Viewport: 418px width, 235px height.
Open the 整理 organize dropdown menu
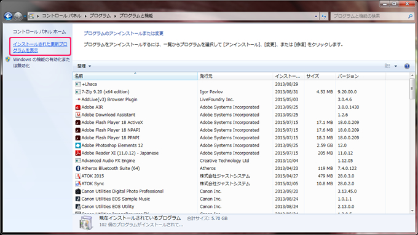[x=84, y=66]
